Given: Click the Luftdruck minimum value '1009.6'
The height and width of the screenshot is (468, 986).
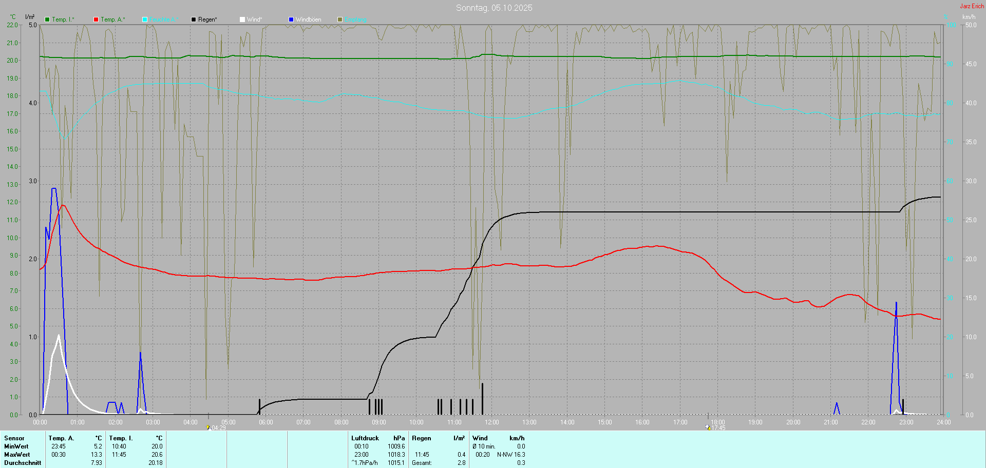Looking at the screenshot, I should pos(396,446).
